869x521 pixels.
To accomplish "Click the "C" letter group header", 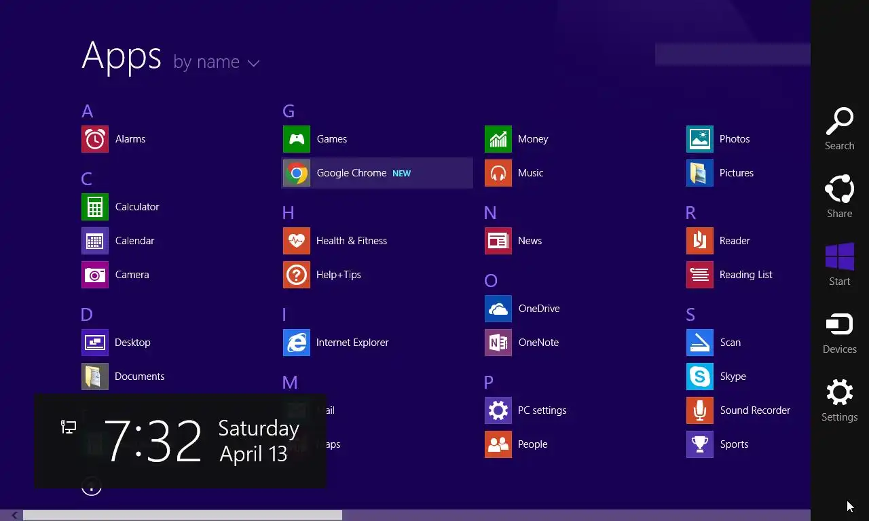I will pyautogui.click(x=87, y=179).
